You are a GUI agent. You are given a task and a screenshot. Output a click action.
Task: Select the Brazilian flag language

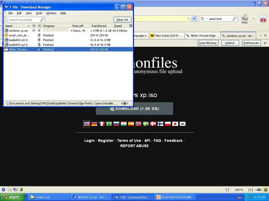[109, 124]
